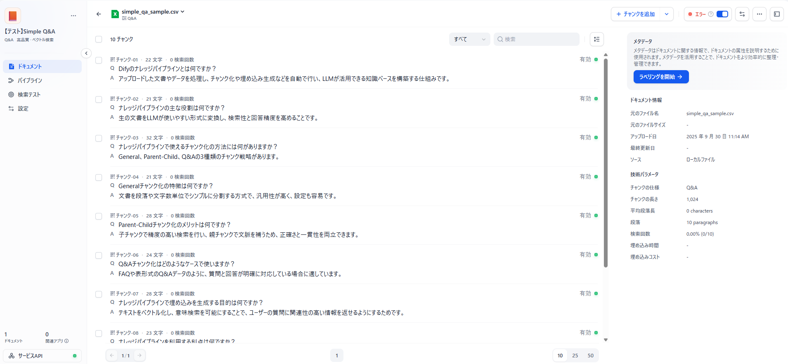Open the すべて filter dropdown
The image size is (788, 364).
[469, 39]
